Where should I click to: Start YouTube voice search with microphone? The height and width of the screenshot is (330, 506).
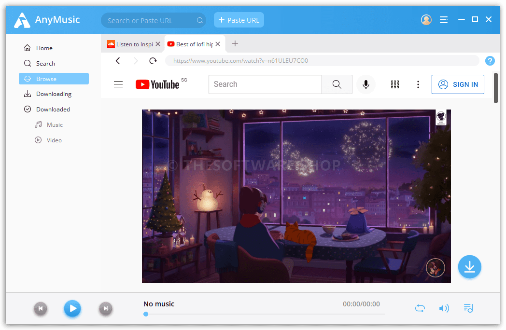[366, 84]
